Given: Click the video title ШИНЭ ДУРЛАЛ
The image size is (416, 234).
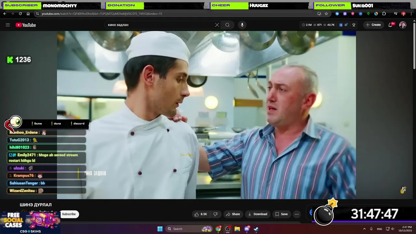Looking at the screenshot, I should [36, 205].
